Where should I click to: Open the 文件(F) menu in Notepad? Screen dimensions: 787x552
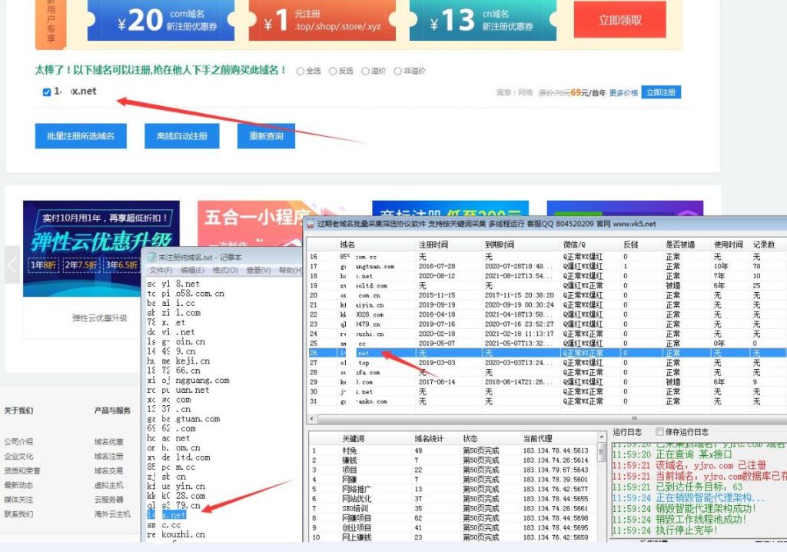point(160,271)
